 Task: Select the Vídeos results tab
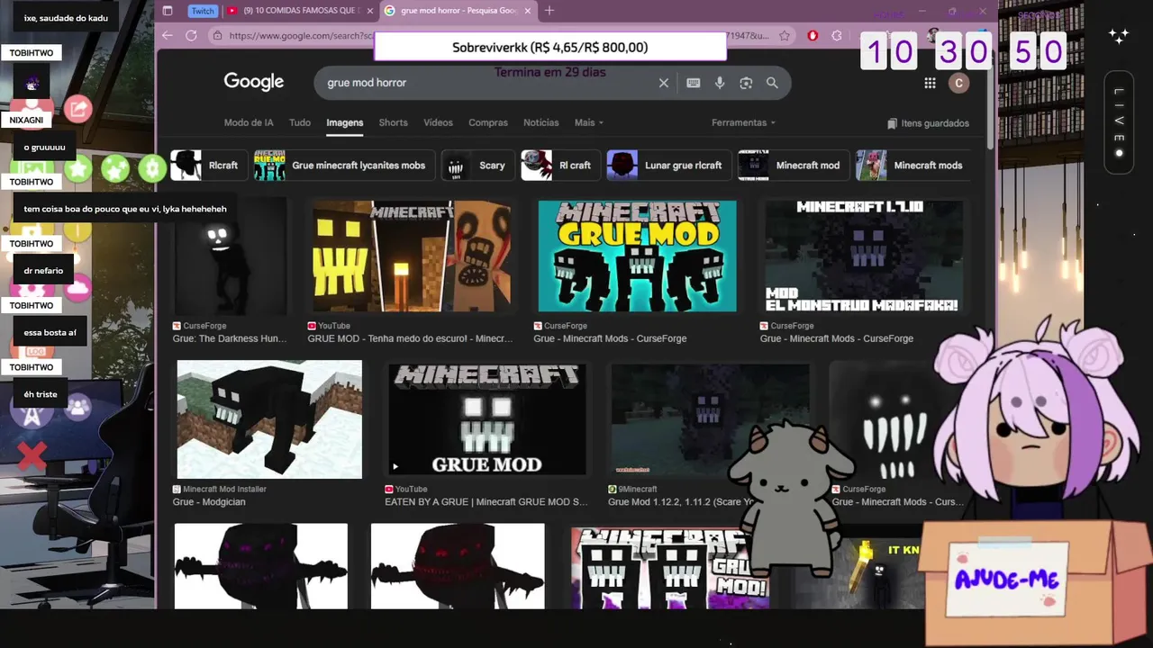coord(438,122)
